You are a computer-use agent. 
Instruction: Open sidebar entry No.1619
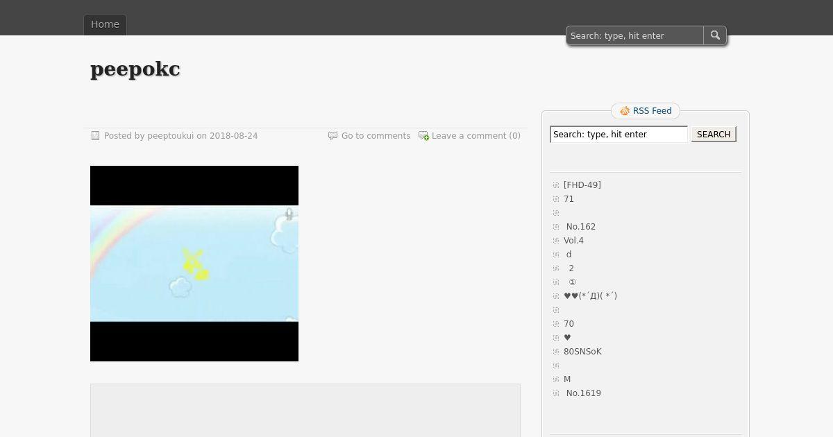click(x=583, y=393)
